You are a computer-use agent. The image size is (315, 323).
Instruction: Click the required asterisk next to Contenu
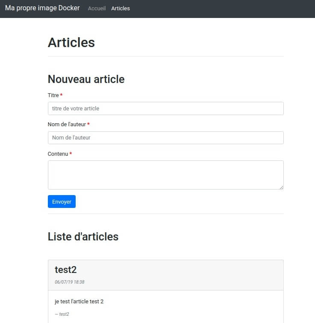coord(71,154)
